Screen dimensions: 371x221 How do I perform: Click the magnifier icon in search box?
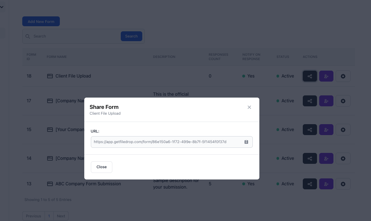tap(28, 36)
